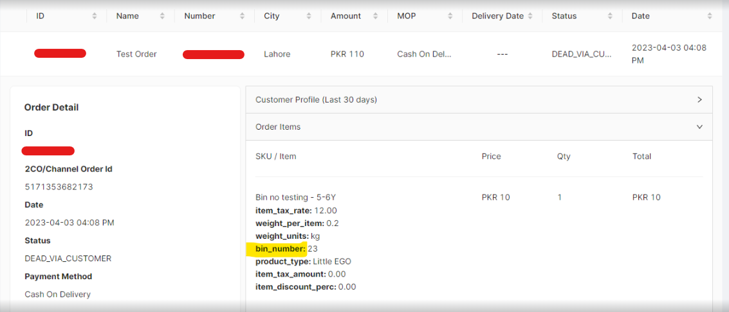This screenshot has width=729, height=312.
Task: Click the Status column sort icon
Action: tap(610, 16)
